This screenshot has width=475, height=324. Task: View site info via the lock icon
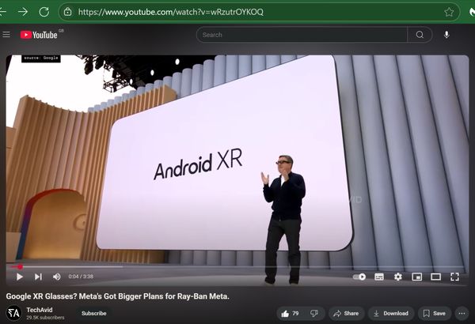click(68, 12)
